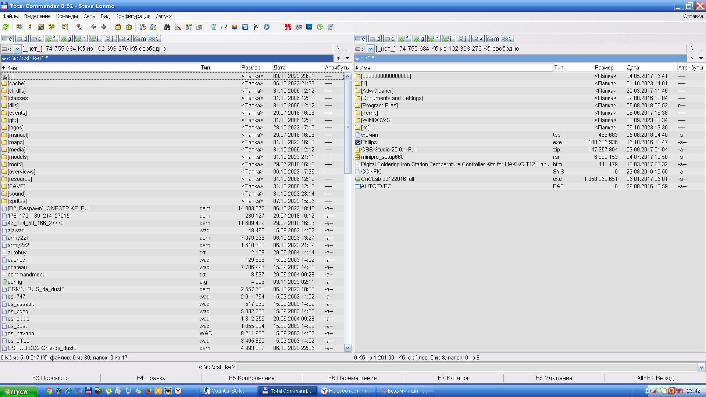Click F3 Просмотр button
Image resolution: width=706 pixels, height=397 pixels.
coord(50,378)
